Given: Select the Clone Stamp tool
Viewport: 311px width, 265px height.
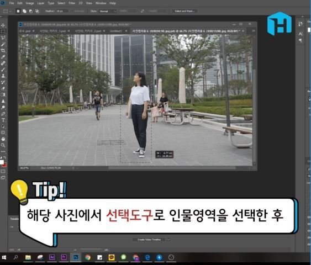Looking at the screenshot, I should 3,76.
